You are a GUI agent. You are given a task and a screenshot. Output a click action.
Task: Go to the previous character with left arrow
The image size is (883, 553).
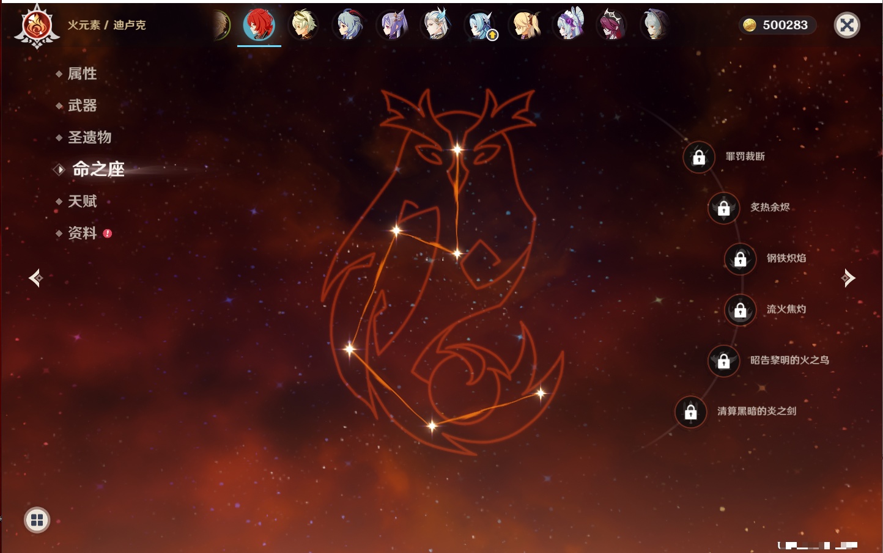click(36, 278)
